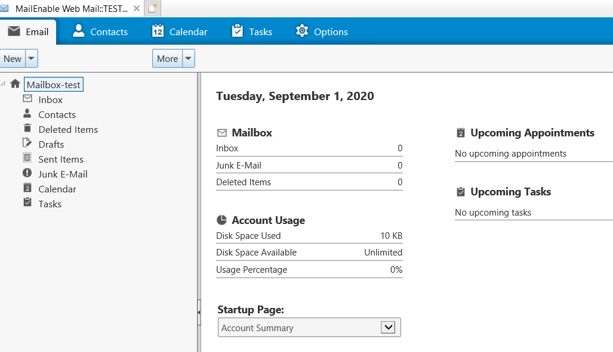Viewport: 613px width, 352px height.
Task: Click the Disk Space Used value
Action: pyautogui.click(x=392, y=236)
